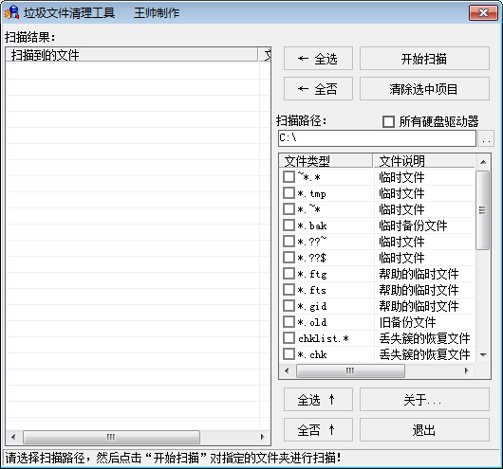Check the chklist.* file type
Viewport: 503px width, 469px height.
[x=289, y=337]
